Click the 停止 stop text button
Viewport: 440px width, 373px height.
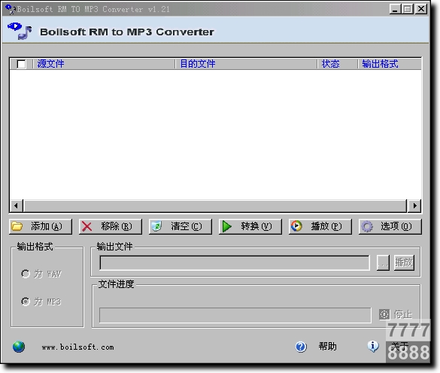pyautogui.click(x=402, y=314)
